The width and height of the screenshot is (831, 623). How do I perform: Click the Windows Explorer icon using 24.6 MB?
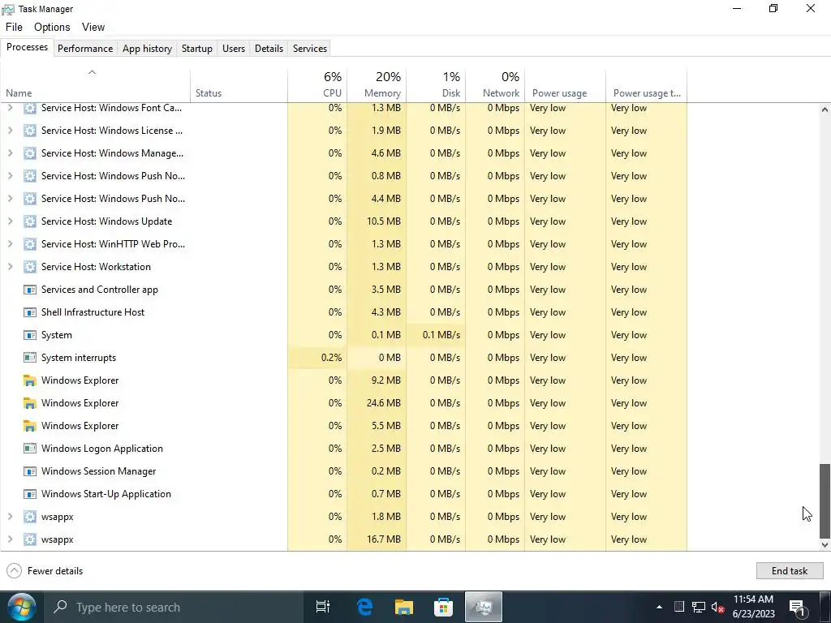coord(30,403)
